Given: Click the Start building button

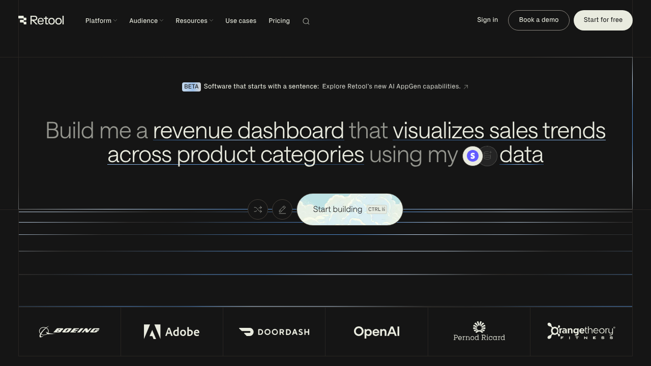Looking at the screenshot, I should coord(349,209).
